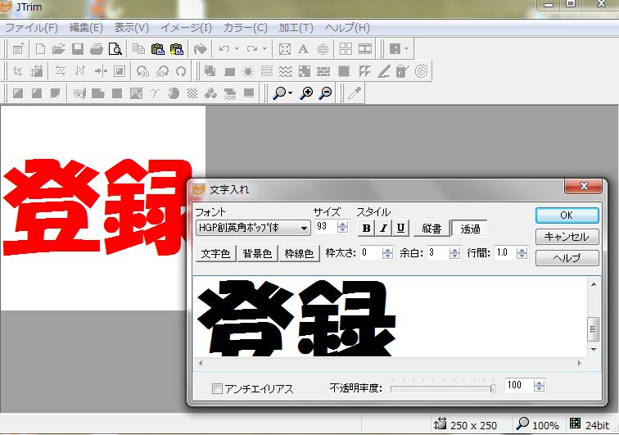This screenshot has width=619, height=435.
Task: Click the film strip icon in toolbar
Action: coord(365,49)
